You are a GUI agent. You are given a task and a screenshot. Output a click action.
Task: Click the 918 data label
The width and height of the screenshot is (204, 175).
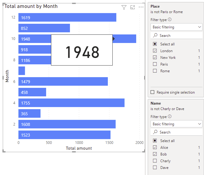24,50
